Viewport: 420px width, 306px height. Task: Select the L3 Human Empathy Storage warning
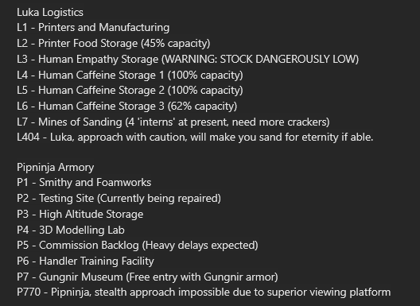[x=188, y=59]
